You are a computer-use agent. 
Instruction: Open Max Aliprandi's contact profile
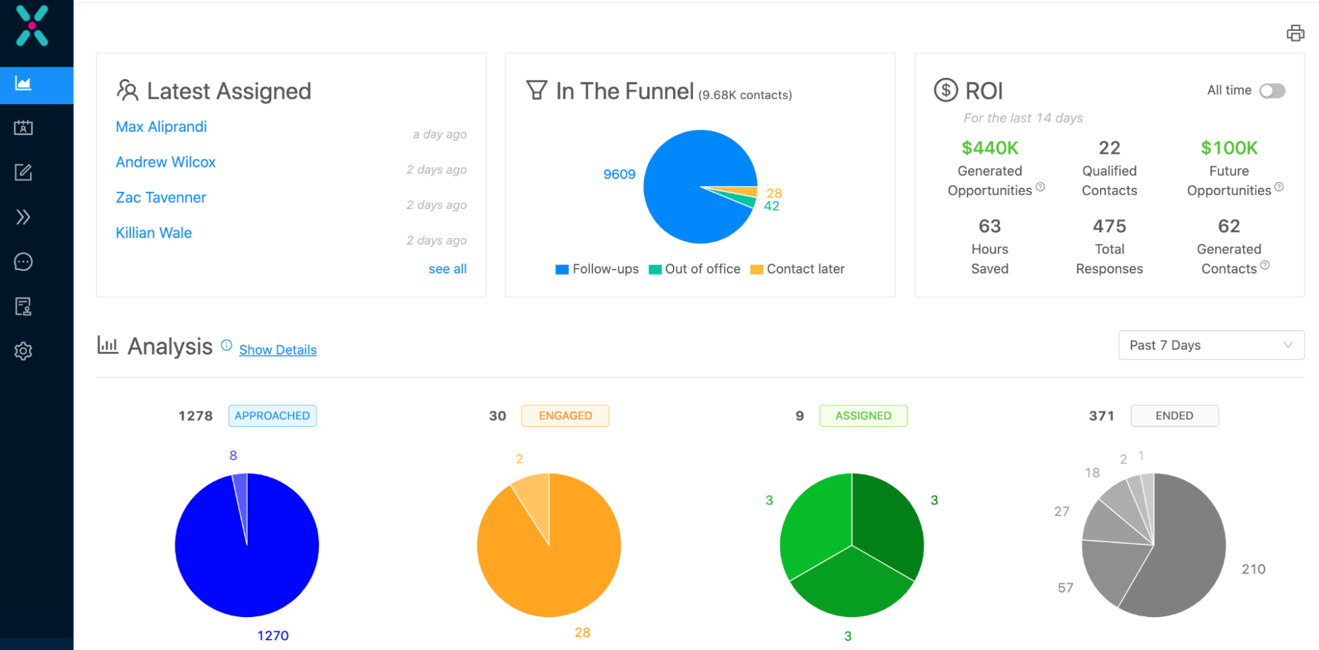pos(161,127)
